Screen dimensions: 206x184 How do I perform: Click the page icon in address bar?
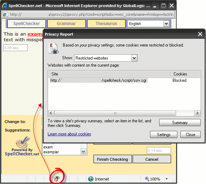point(5,14)
